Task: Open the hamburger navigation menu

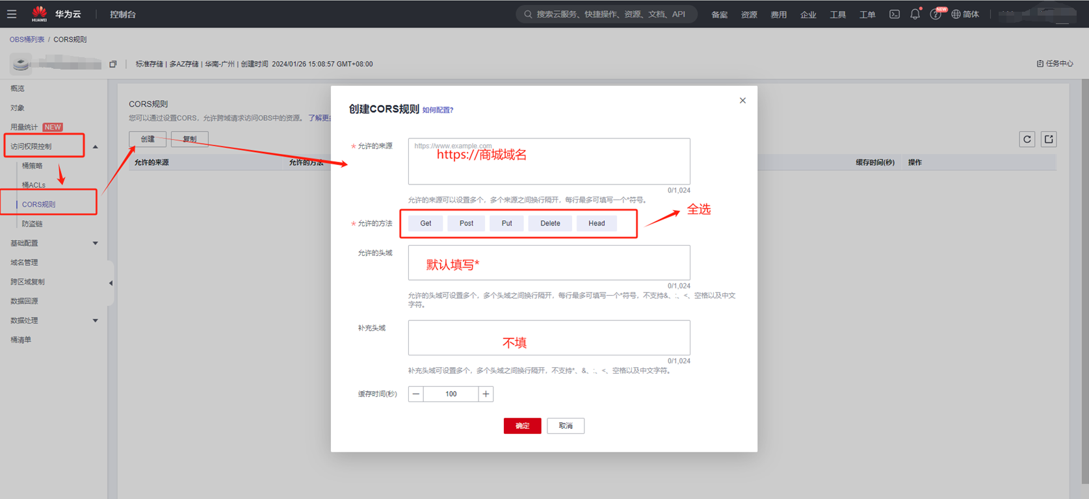Action: tap(12, 14)
